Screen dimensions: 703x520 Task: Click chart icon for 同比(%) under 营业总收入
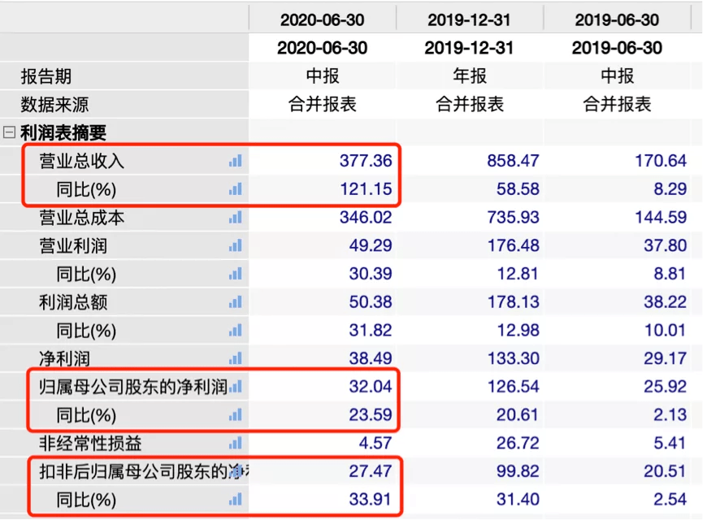(235, 189)
